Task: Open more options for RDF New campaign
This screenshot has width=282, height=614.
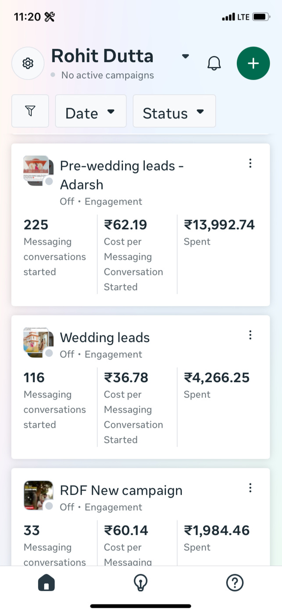Action: (250, 488)
